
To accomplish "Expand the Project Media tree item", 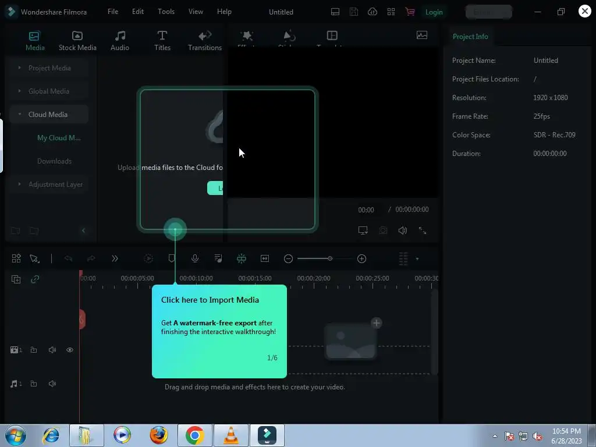I will tap(19, 68).
